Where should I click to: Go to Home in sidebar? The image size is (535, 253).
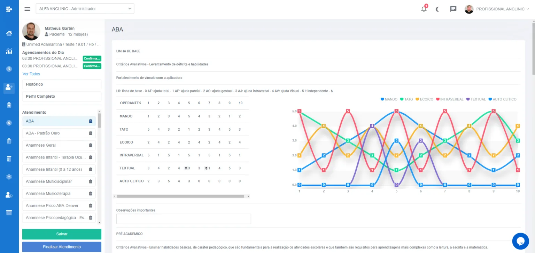[x=9, y=33]
